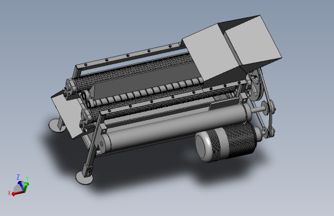Select the round foot pad under the front leg
Viewport: 334px width, 216px height.
click(84, 178)
